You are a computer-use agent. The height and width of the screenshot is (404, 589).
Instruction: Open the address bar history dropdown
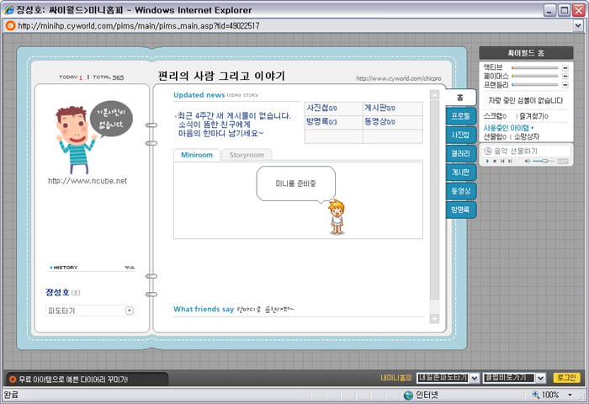[x=578, y=26]
